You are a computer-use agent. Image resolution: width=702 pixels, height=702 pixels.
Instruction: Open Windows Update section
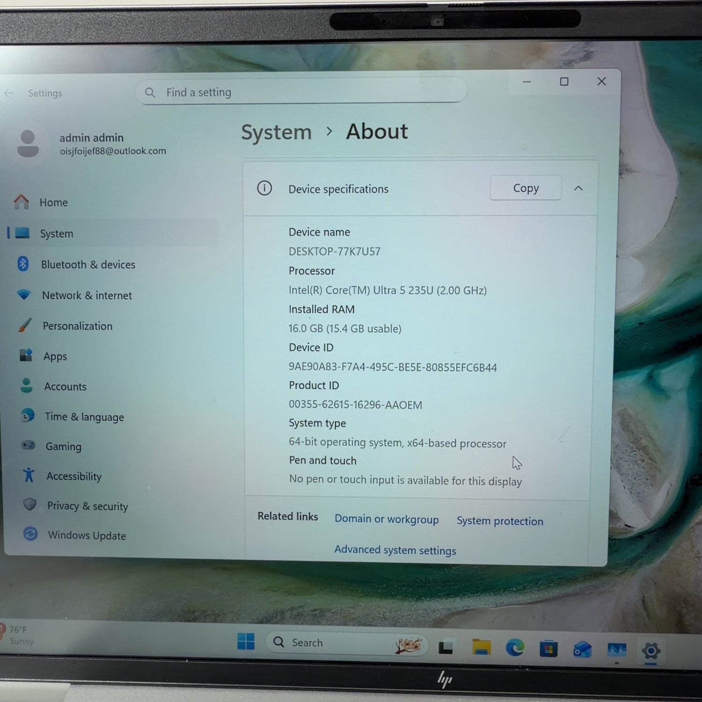pyautogui.click(x=87, y=535)
